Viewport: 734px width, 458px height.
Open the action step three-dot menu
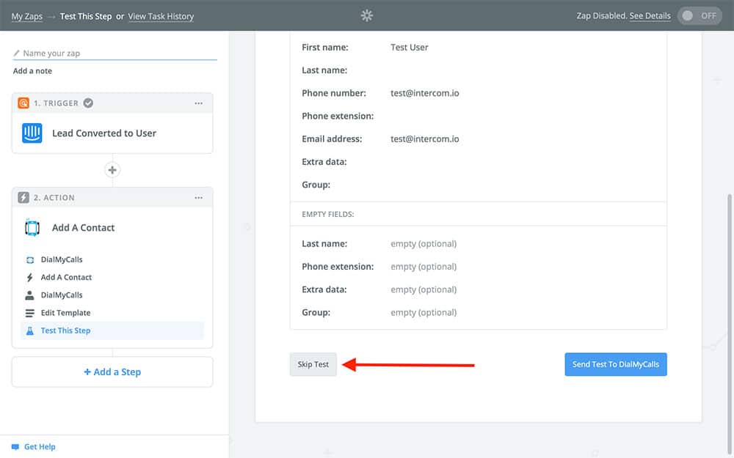pos(198,198)
